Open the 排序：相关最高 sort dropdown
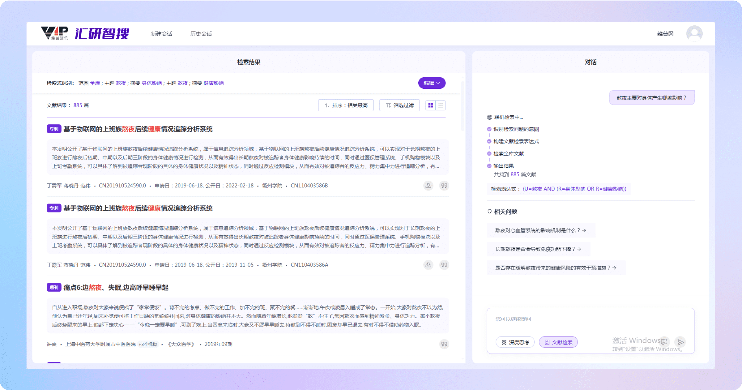The height and width of the screenshot is (390, 742). tap(346, 105)
